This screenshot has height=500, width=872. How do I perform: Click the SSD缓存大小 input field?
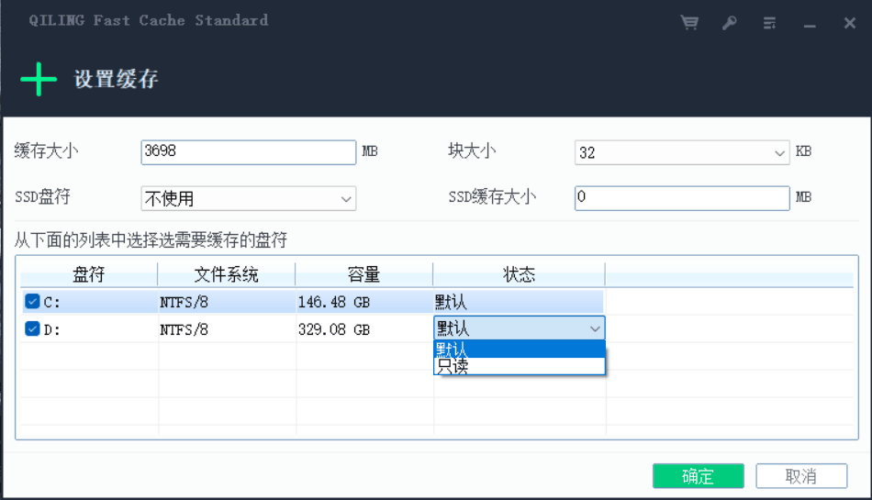(x=681, y=198)
